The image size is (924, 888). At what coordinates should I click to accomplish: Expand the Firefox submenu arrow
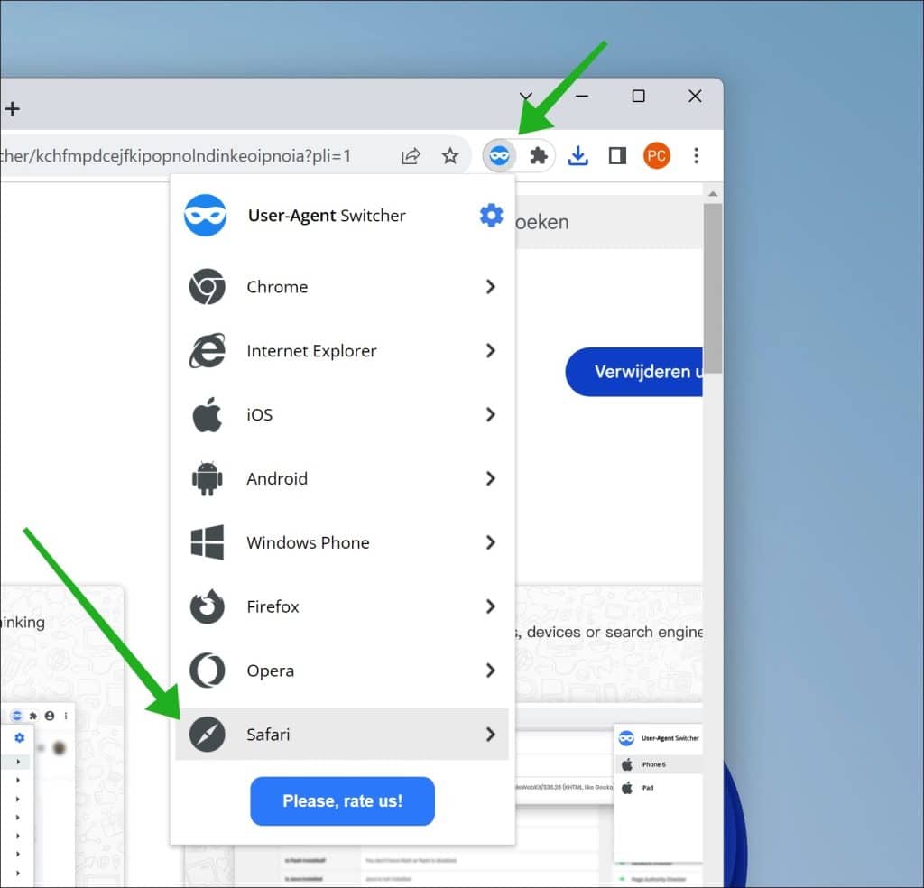(x=490, y=606)
